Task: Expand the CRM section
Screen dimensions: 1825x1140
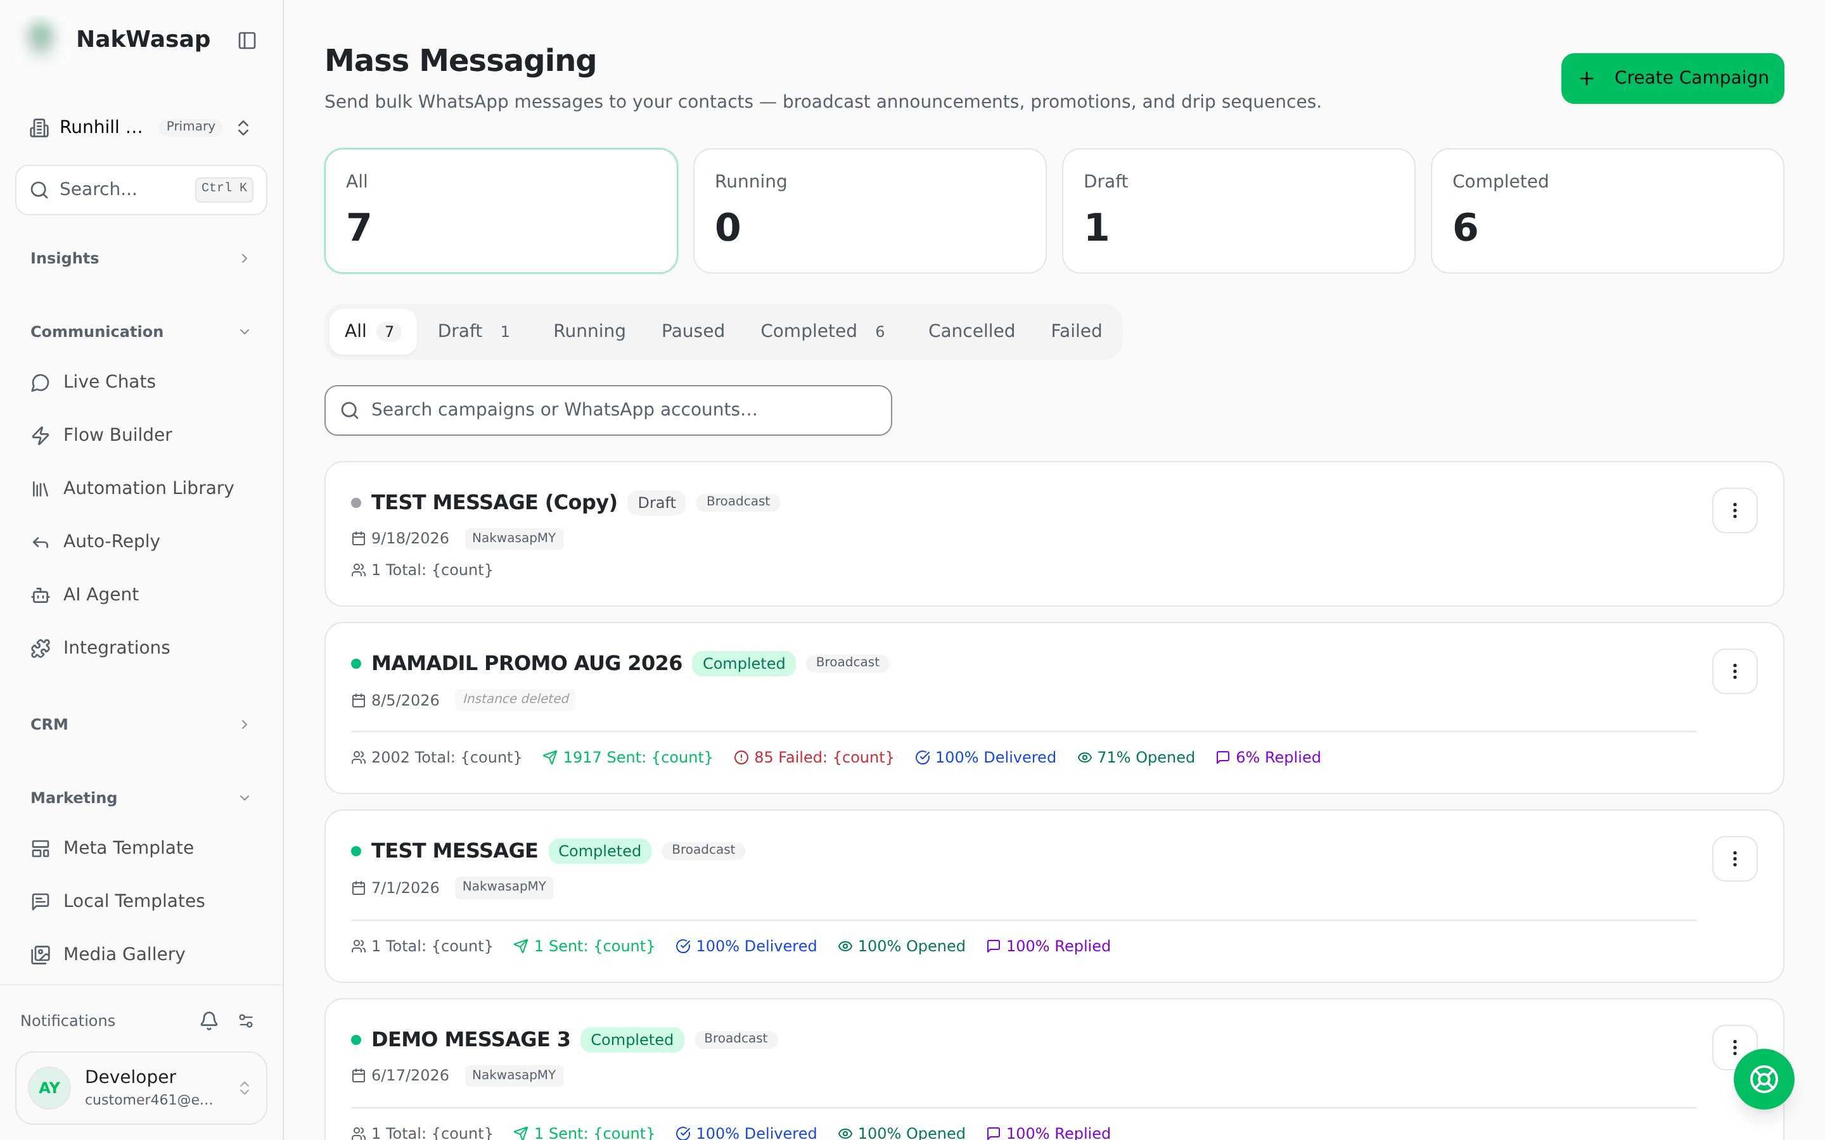Action: tap(141, 725)
